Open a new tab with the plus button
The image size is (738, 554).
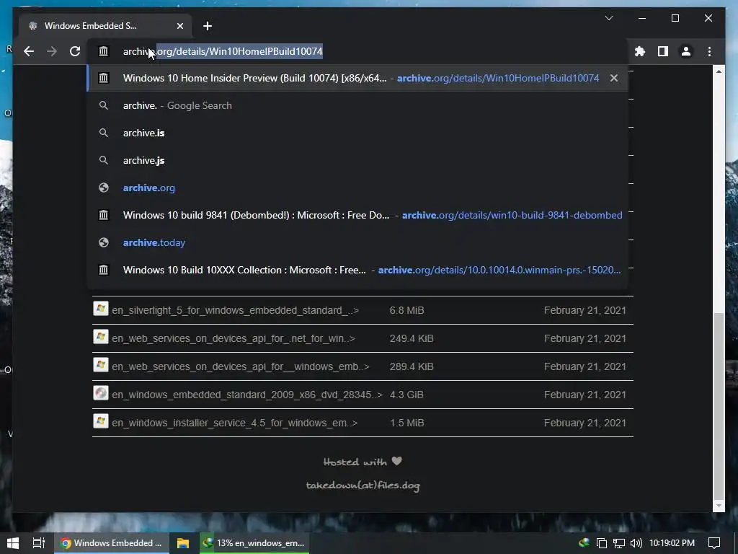click(x=207, y=26)
